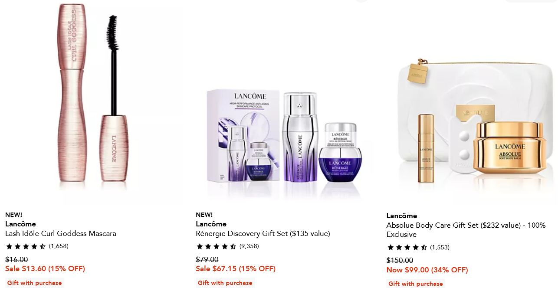This screenshot has height=288, width=558.
Task: View the 9,358 reviews count
Action: (249, 246)
